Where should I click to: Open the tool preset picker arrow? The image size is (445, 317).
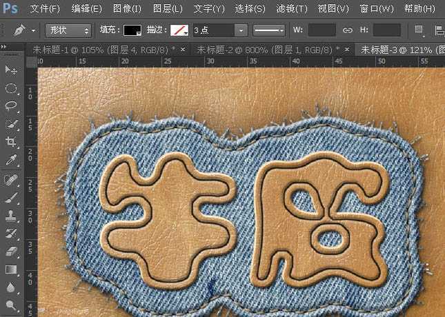point(34,30)
